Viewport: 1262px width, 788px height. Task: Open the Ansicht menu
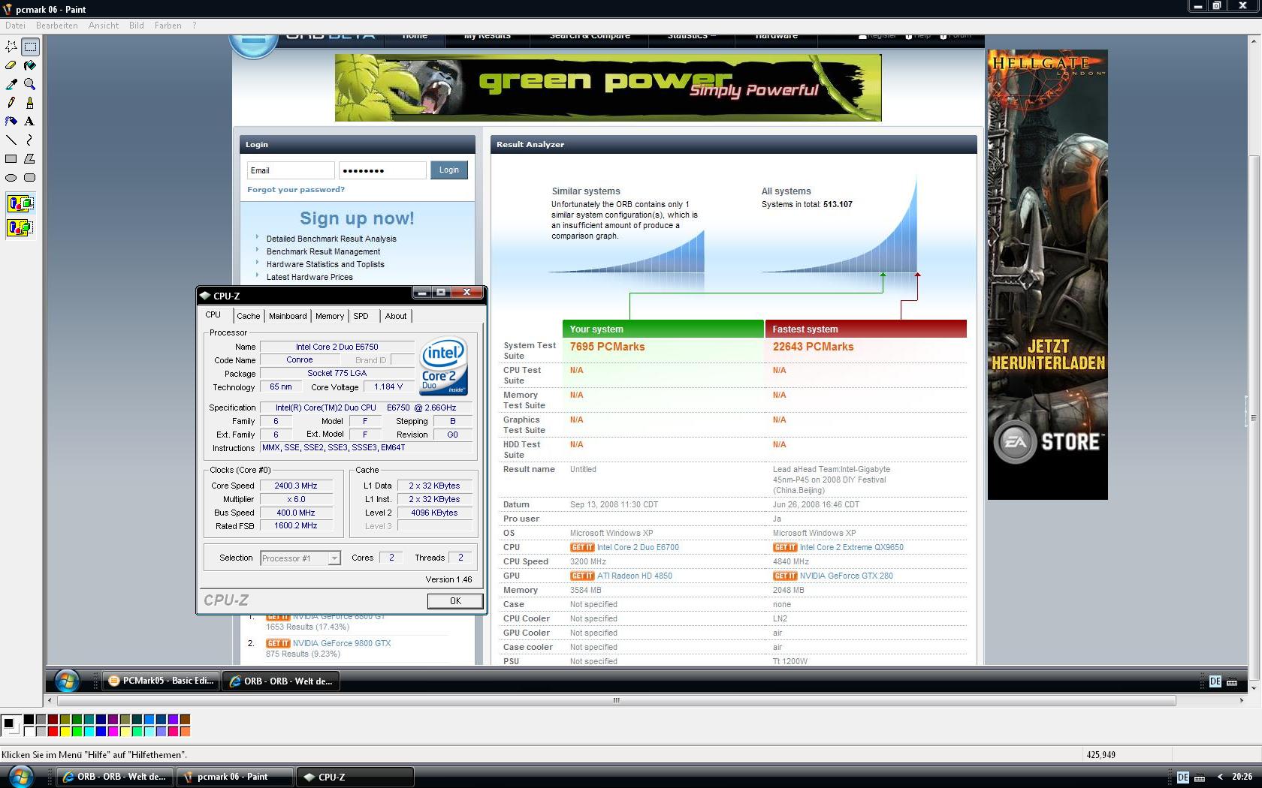[104, 26]
